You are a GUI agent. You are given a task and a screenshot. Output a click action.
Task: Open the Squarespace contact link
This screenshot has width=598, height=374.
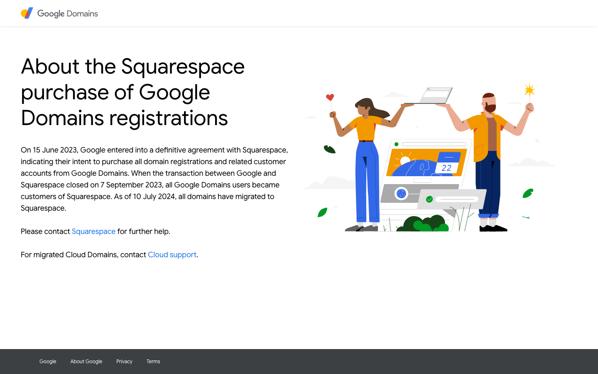(x=93, y=231)
